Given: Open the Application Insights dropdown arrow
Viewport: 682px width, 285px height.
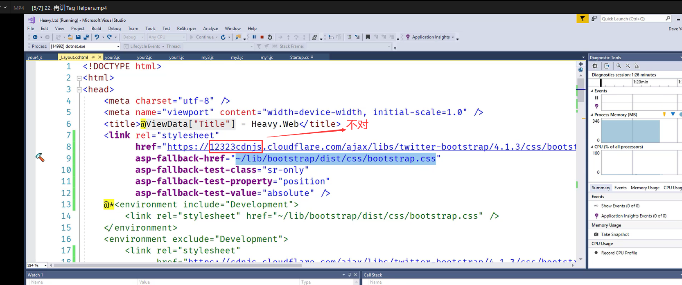Looking at the screenshot, I should [x=453, y=37].
